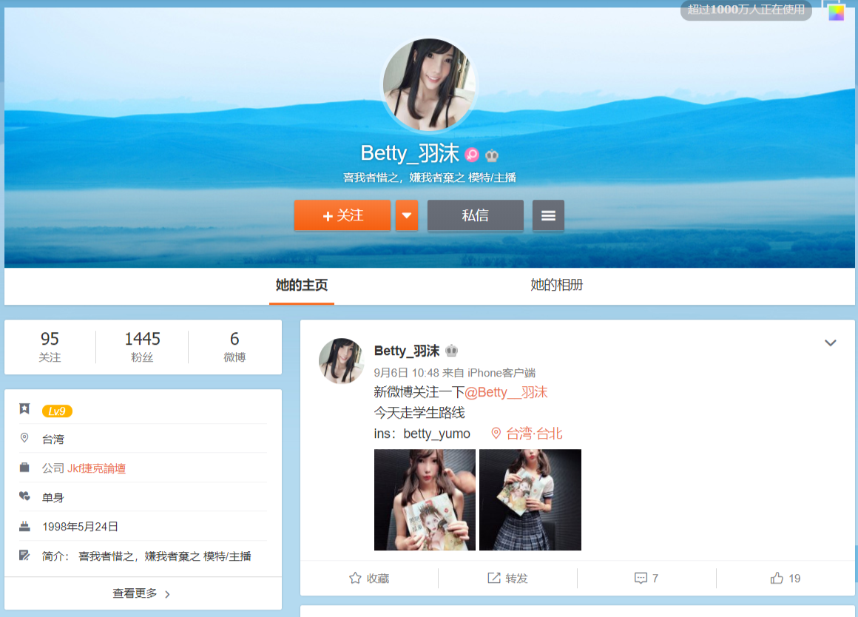Expand 查看更多 to show more profile info
The height and width of the screenshot is (617, 858).
click(x=142, y=593)
